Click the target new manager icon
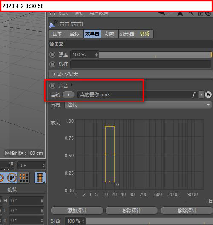This screenshot has width=213, height=225. tap(208, 14)
